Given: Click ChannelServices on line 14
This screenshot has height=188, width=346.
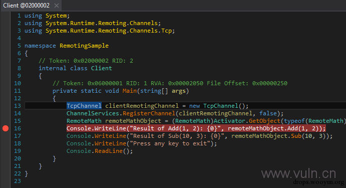Looking at the screenshot, I should click(93, 113).
